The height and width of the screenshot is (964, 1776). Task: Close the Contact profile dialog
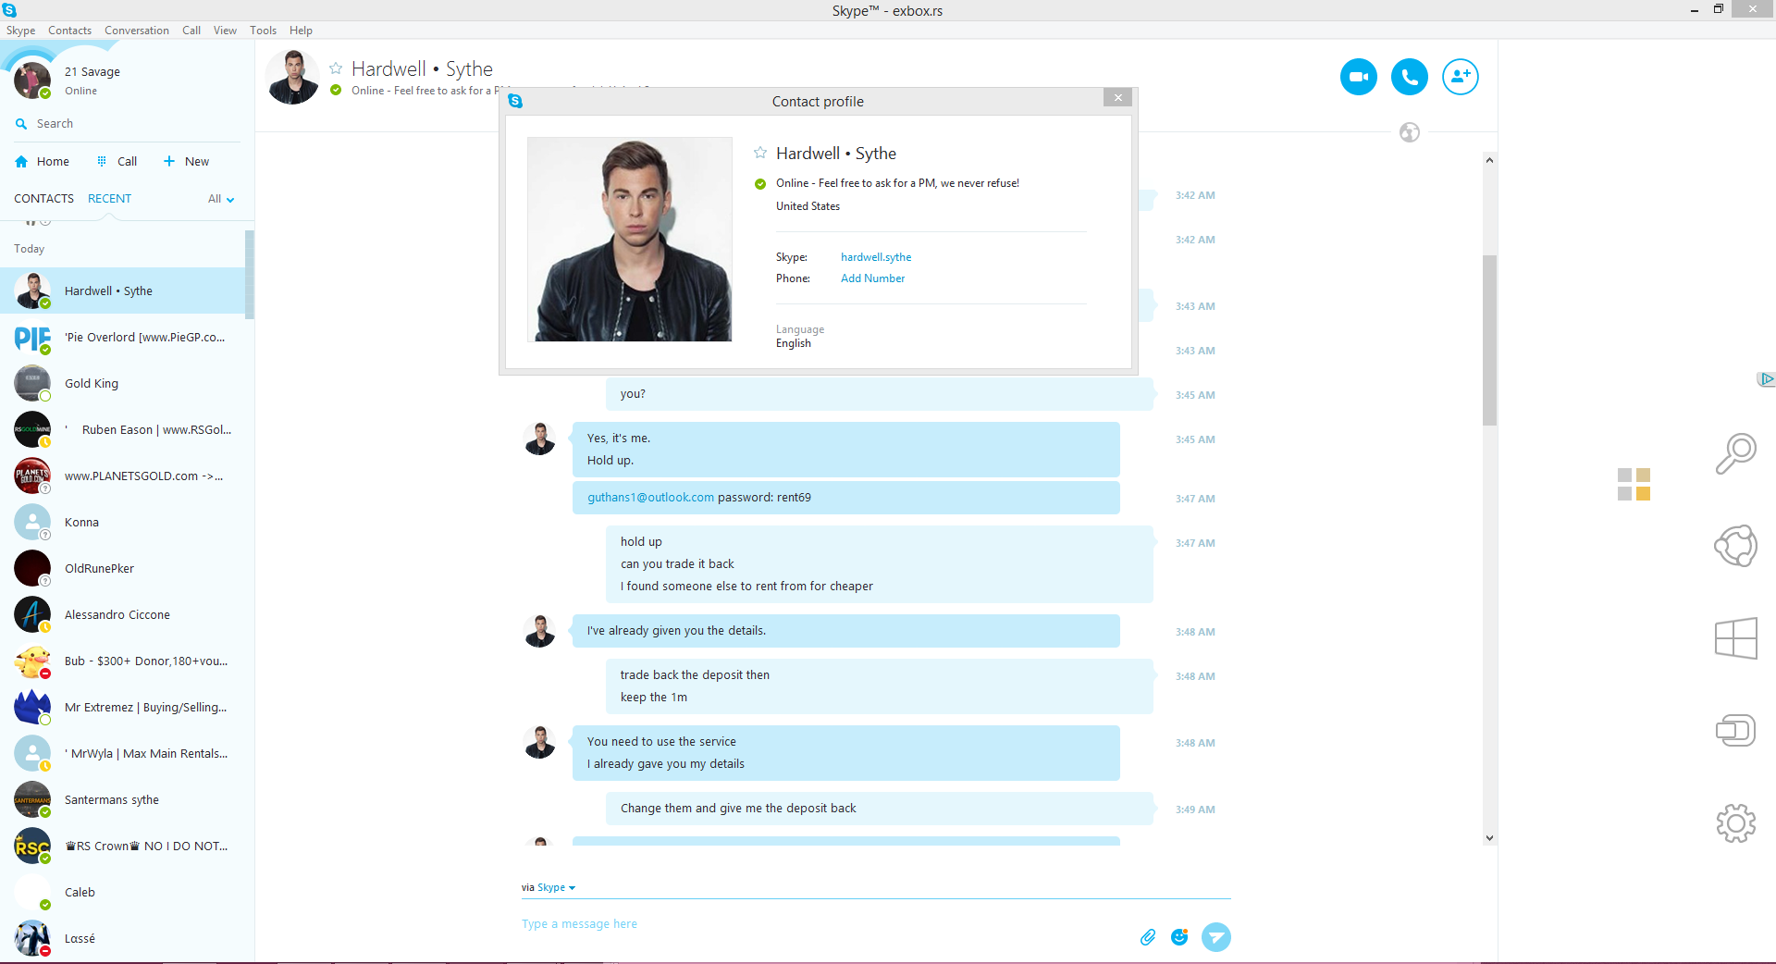click(1117, 97)
